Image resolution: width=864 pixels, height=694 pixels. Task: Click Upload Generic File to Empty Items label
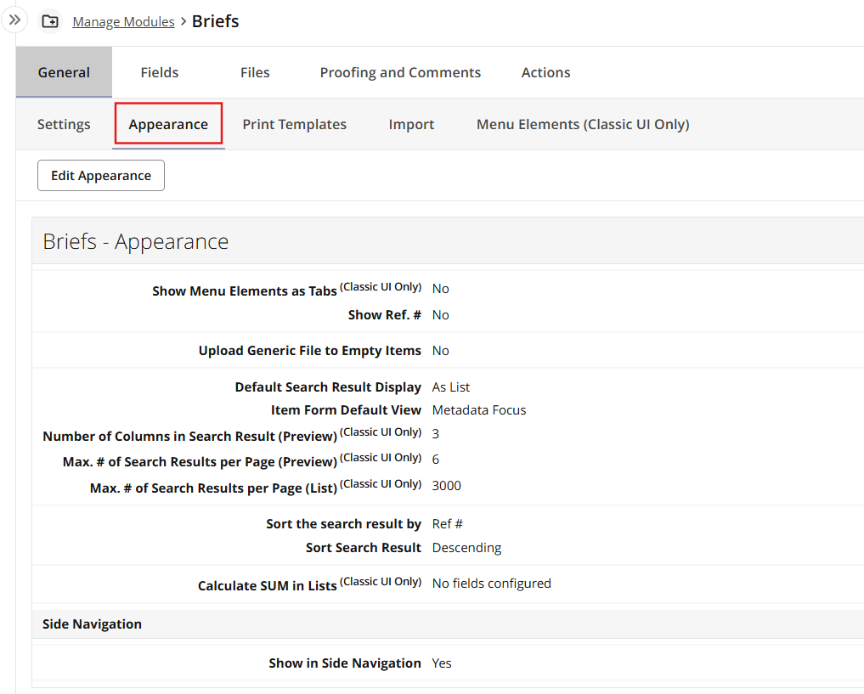(310, 350)
